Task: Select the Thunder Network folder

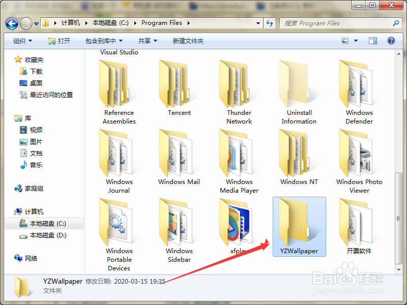Action: 239,92
